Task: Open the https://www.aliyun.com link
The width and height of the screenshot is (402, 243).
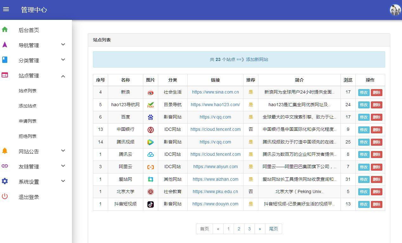Action: (x=215, y=167)
